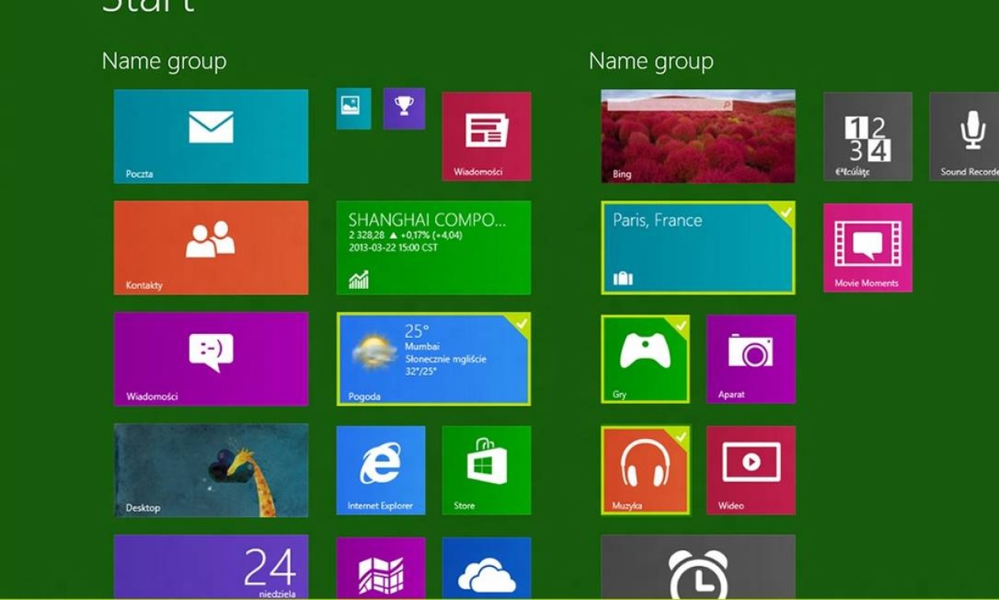This screenshot has height=600, width=999.
Task: Open the Movie Moments tile
Action: tap(868, 248)
